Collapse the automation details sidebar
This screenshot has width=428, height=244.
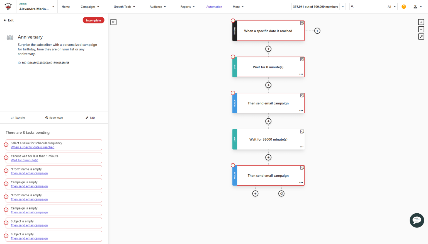point(113,22)
